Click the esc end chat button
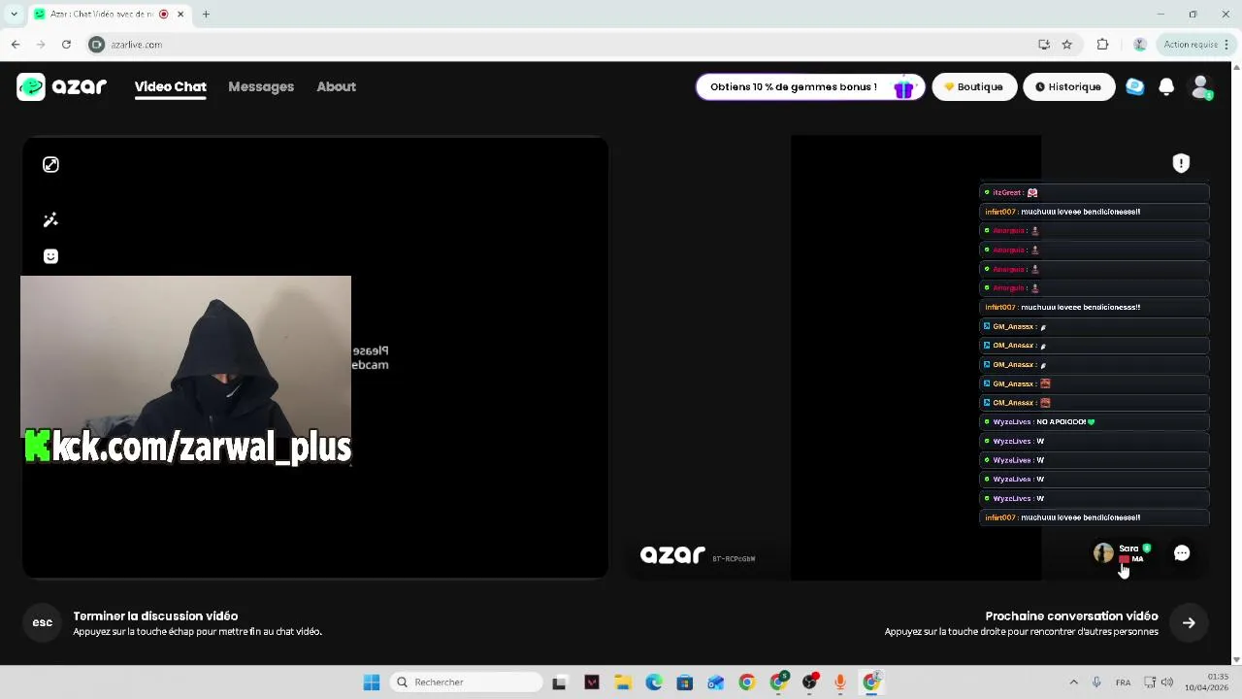The width and height of the screenshot is (1242, 699). tap(43, 622)
